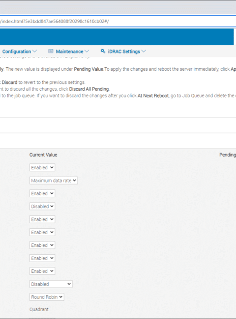Open the Configuration menu
The height and width of the screenshot is (319, 236).
[x=20, y=52]
